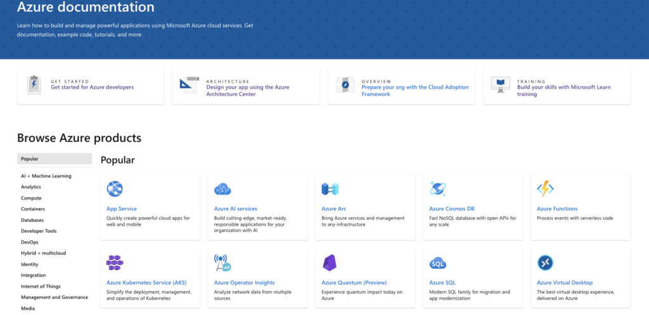This screenshot has width=649, height=315.
Task: Click 'Bring Azure services and management' description
Action: tap(363, 221)
